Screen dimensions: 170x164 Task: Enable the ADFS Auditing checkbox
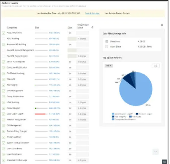point(4,39)
